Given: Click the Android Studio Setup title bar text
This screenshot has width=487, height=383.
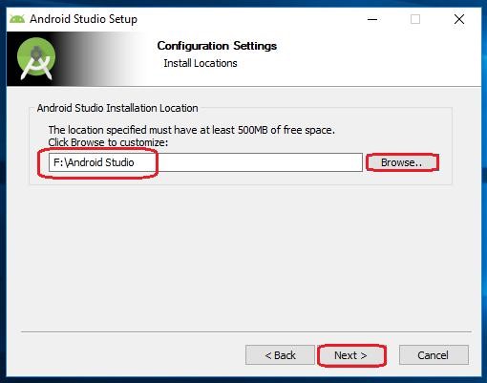Looking at the screenshot, I should click(x=83, y=19).
